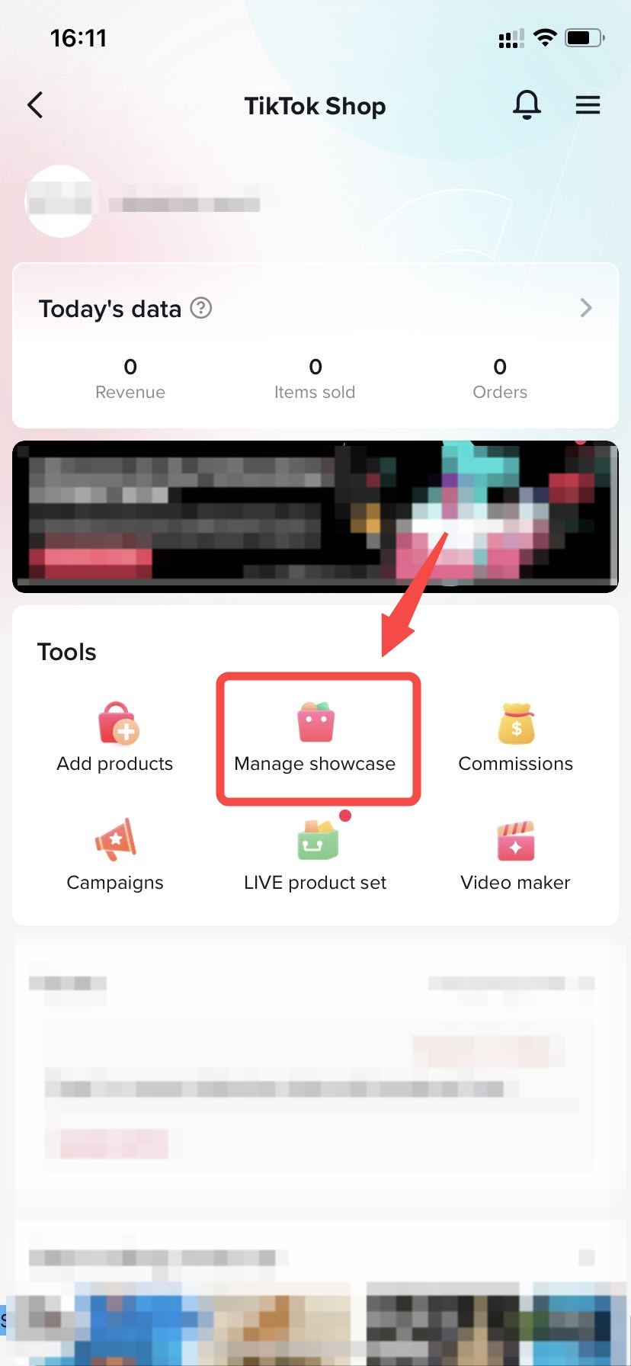The height and width of the screenshot is (1366, 631).
Task: Tap the Today's data heading
Action: pyautogui.click(x=110, y=309)
